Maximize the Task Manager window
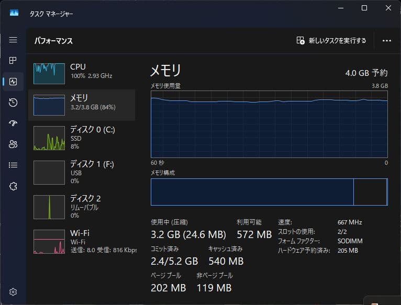The height and width of the screenshot is (305, 401). pos(364,8)
